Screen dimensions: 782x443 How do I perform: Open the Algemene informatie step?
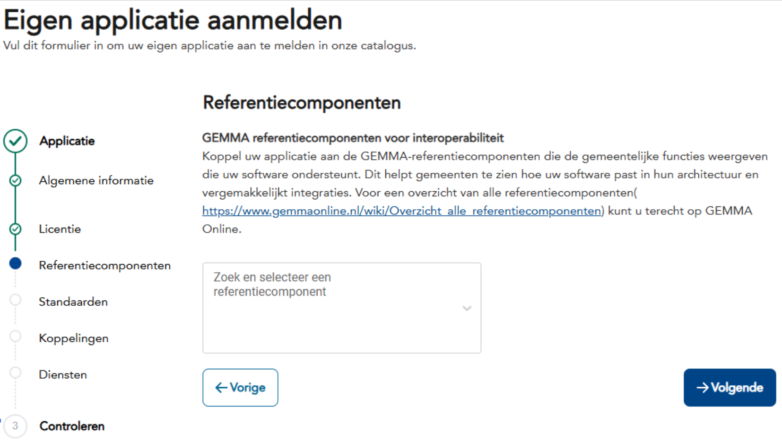click(96, 181)
